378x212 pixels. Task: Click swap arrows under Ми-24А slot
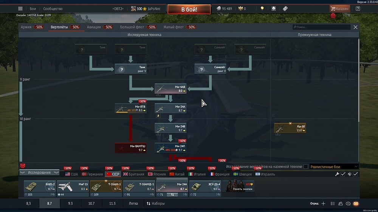(172, 194)
